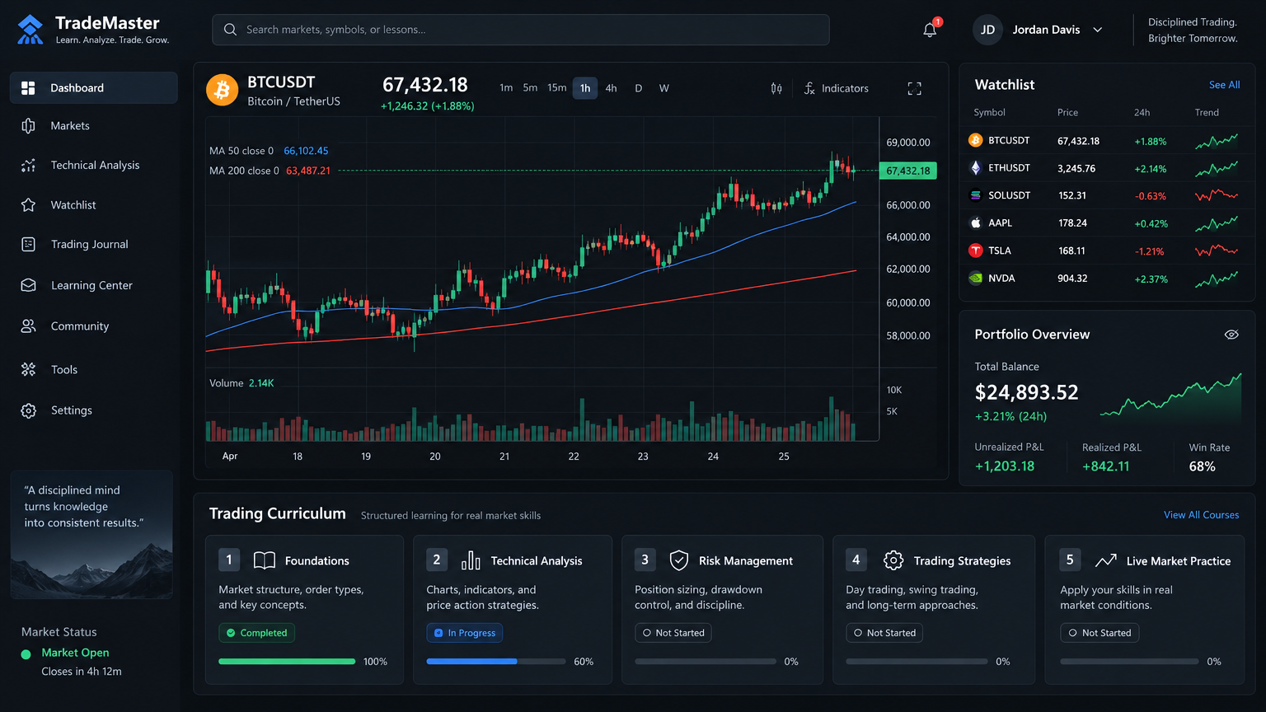
Task: Click the chart type candlestick icon
Action: click(776, 88)
